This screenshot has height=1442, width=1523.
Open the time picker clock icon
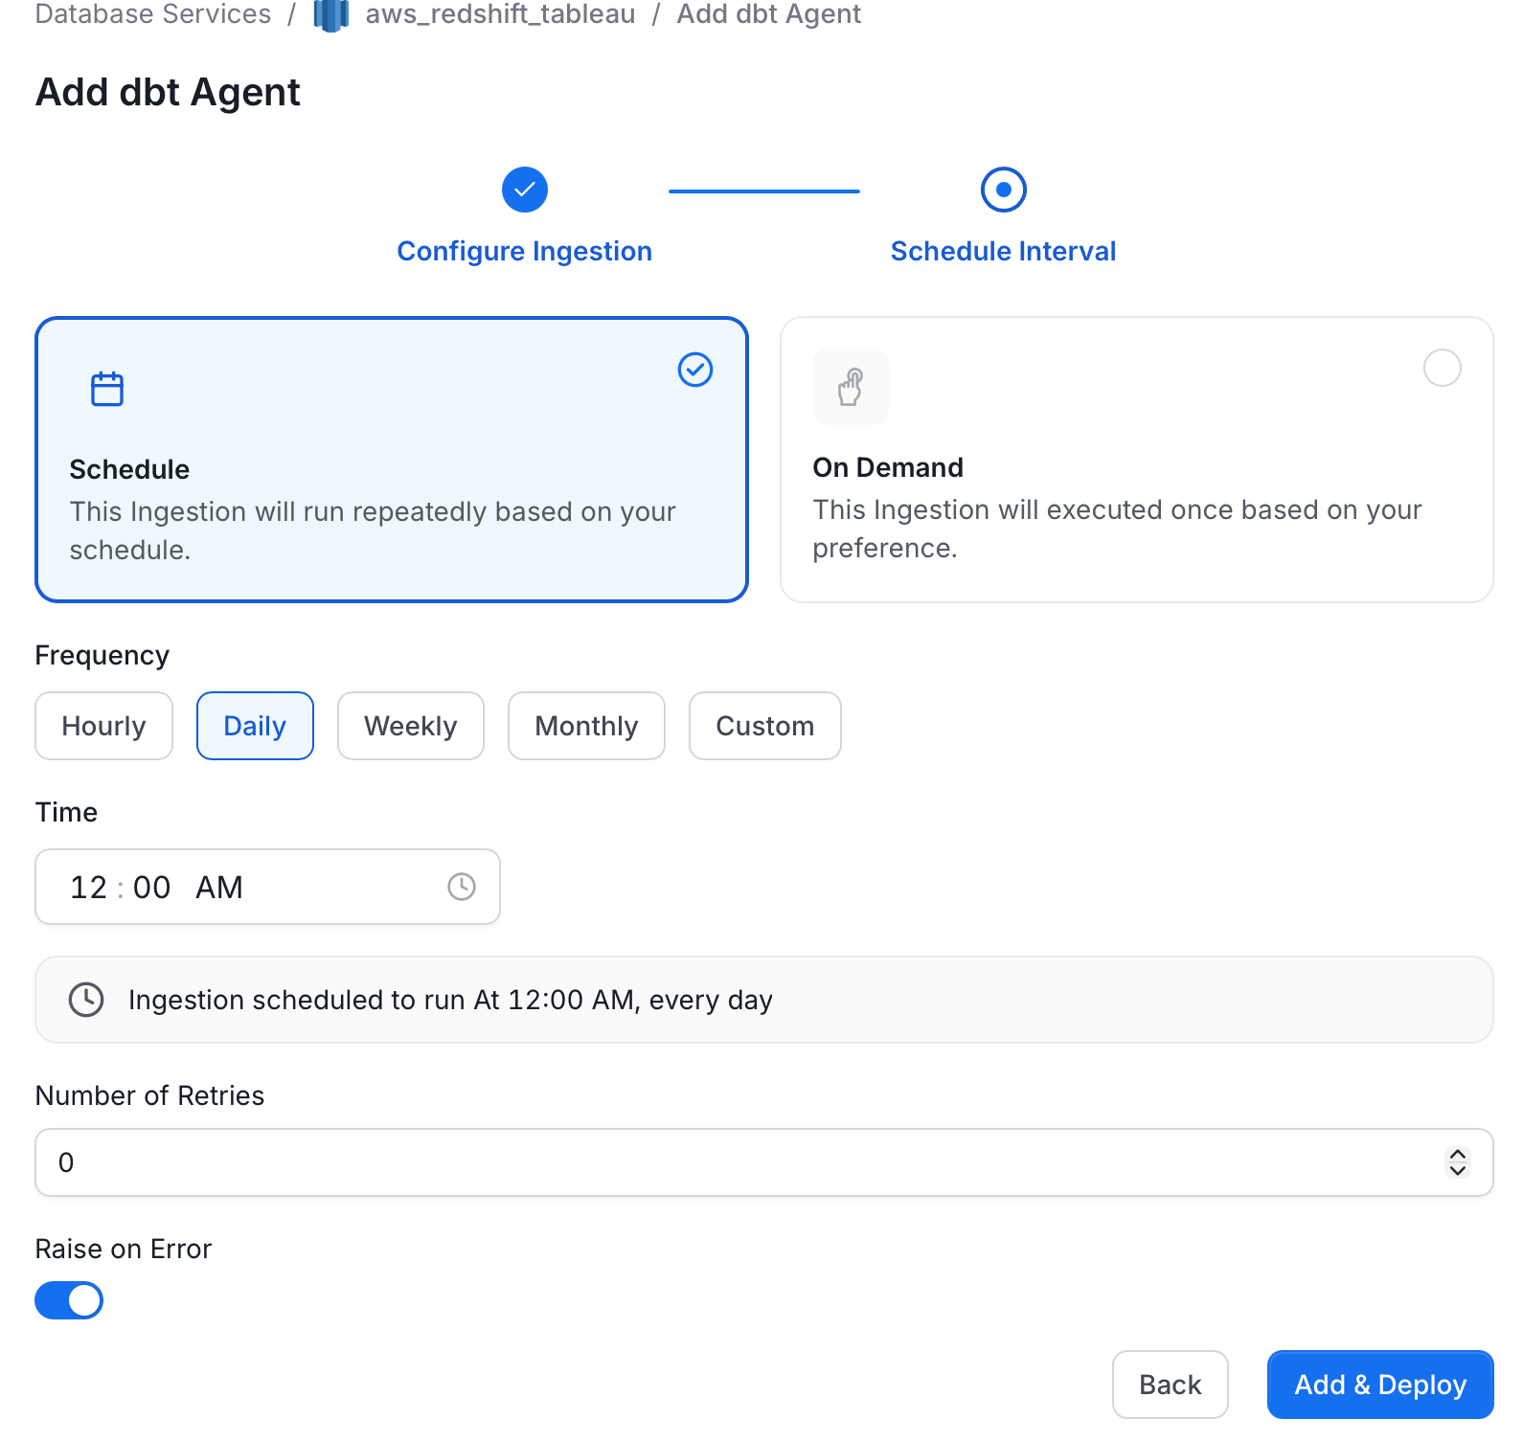tap(462, 887)
